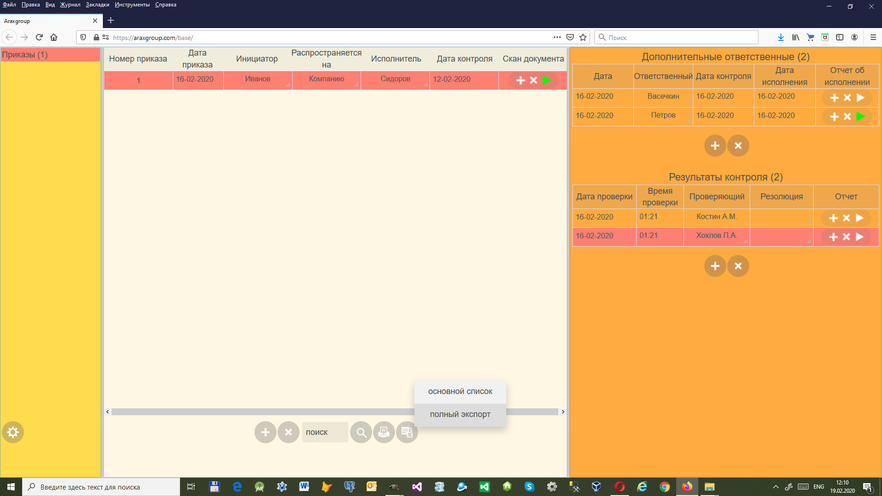Open the Закладки menu in the menu bar
This screenshot has width=882, height=496.
[97, 5]
